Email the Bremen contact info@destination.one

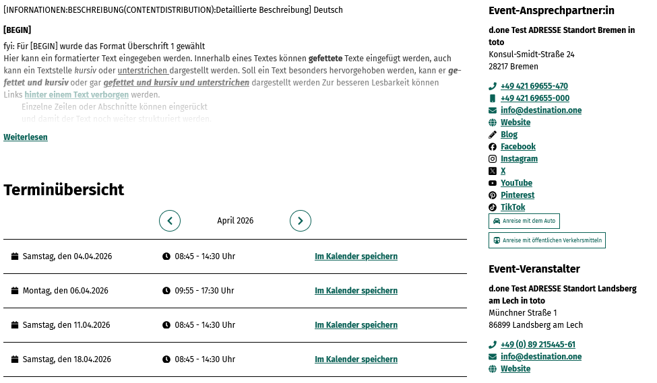(540, 110)
